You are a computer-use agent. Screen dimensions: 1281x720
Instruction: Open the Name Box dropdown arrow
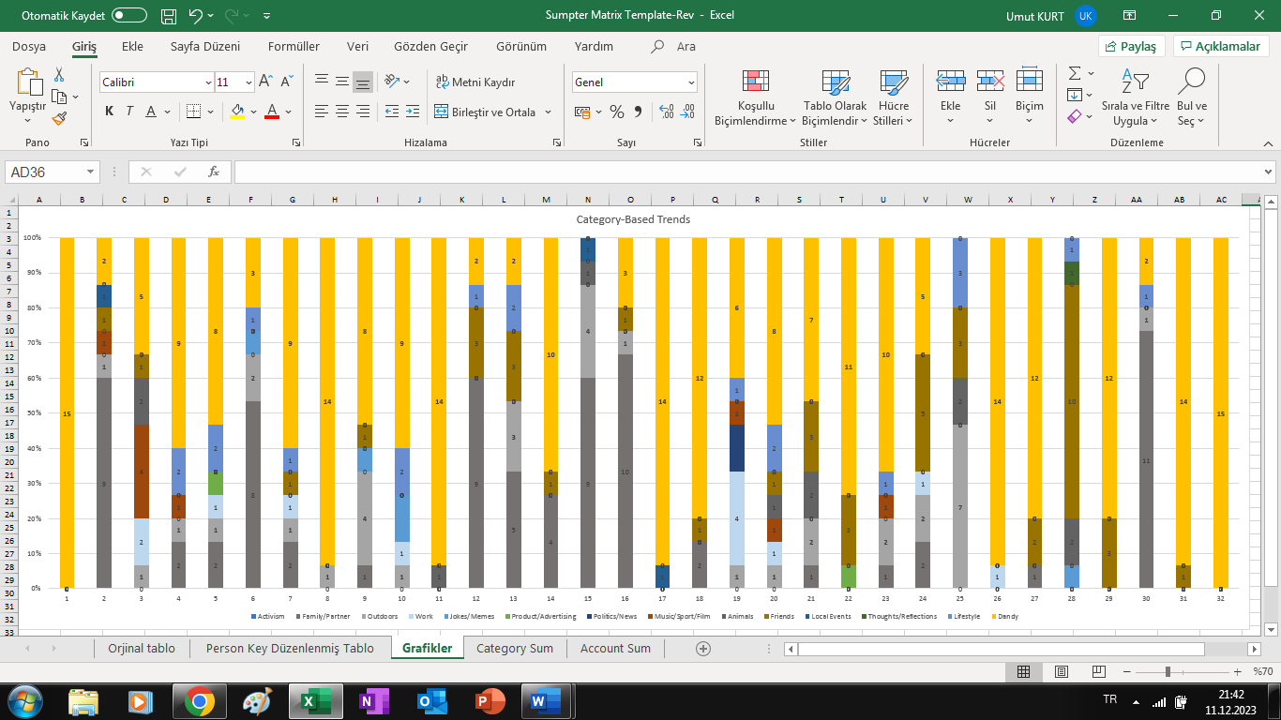pyautogui.click(x=90, y=172)
